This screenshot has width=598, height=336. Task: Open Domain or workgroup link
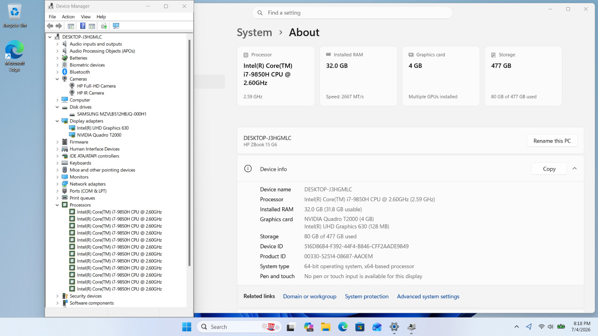pos(309,296)
